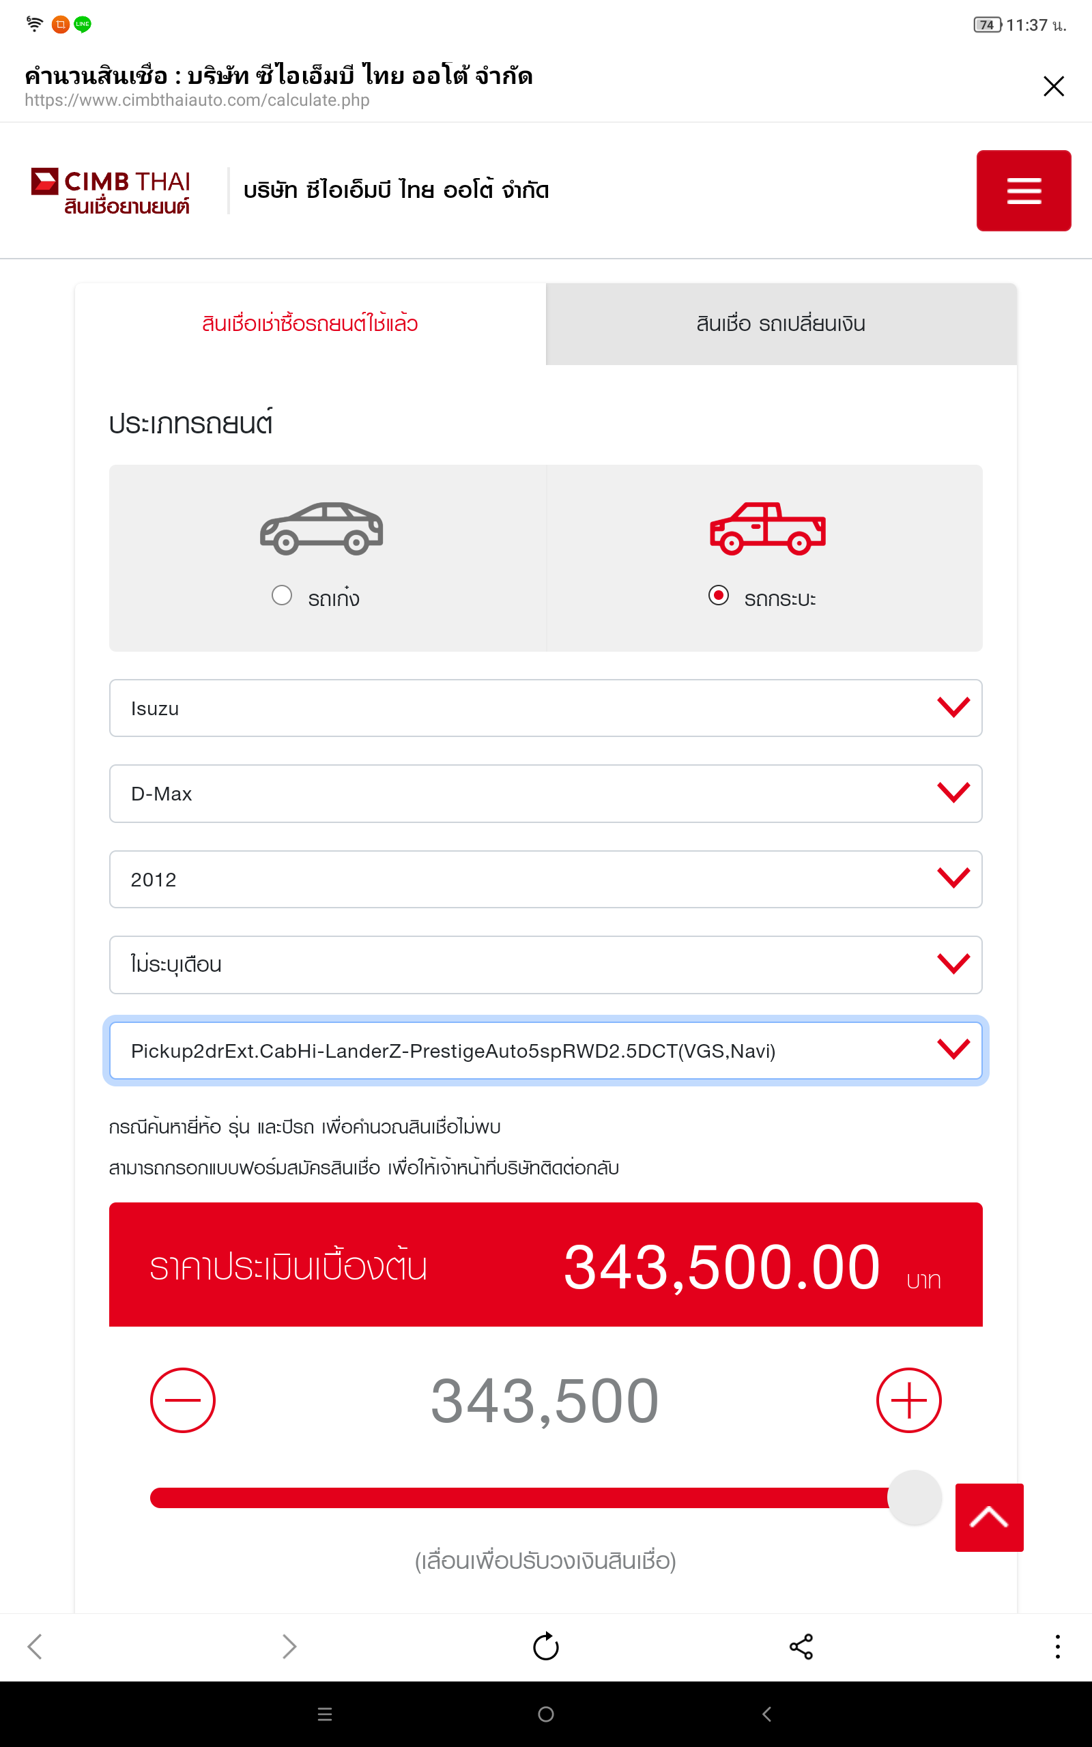Reload the page with the refresh icon
This screenshot has height=1747, width=1092.
(546, 1647)
